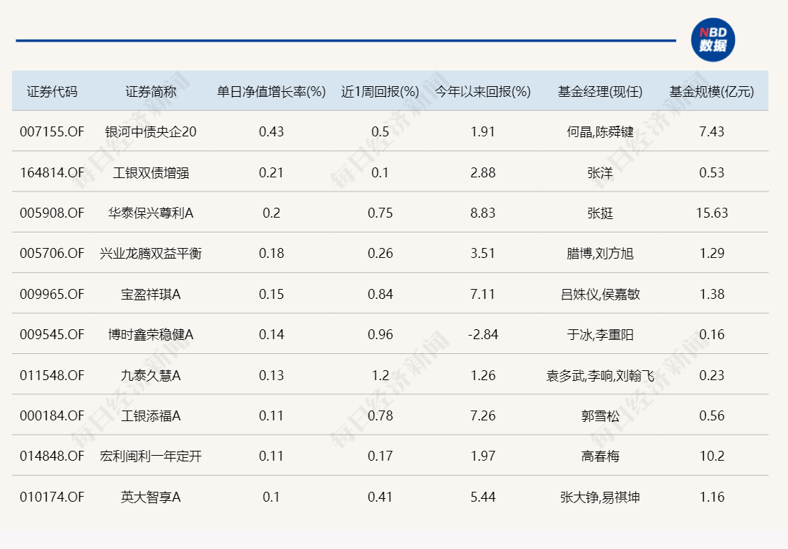Click daily growth value 0.21

[272, 172]
